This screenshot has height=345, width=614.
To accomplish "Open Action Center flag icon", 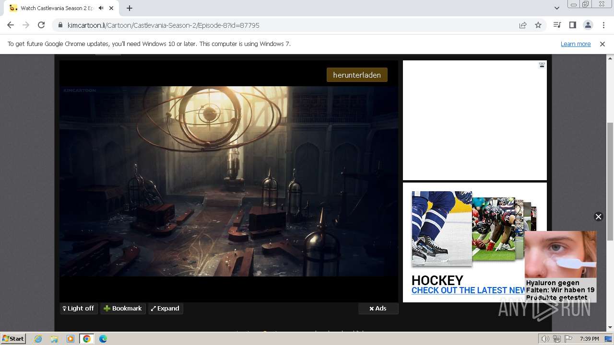I will tap(568, 339).
